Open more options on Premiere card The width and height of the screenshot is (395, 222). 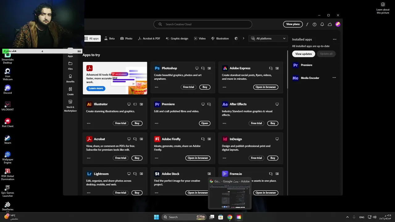(156, 123)
